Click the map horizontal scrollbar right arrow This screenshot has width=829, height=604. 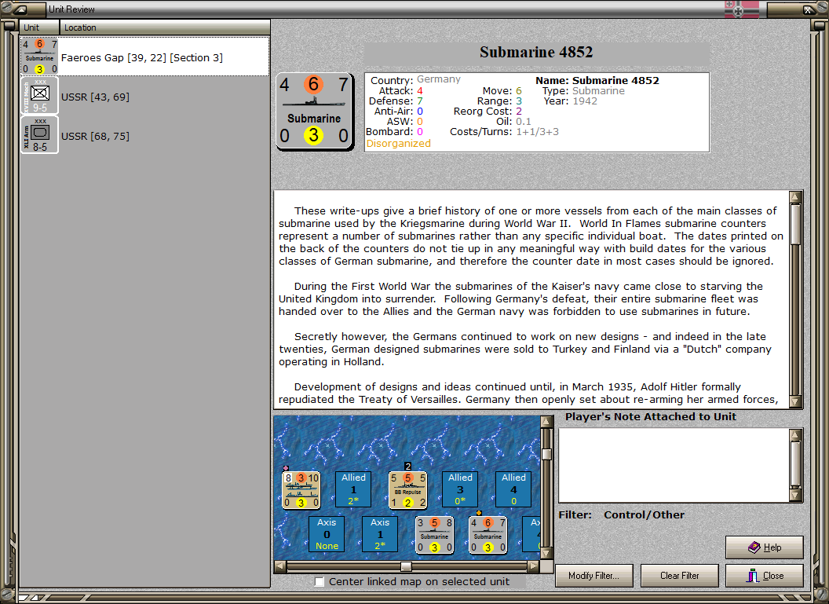click(534, 566)
